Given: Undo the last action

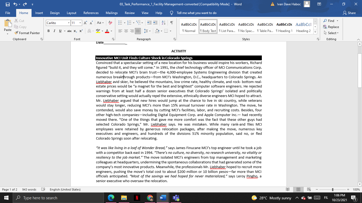Looking at the screenshot, I should pyautogui.click(x=15, y=4).
